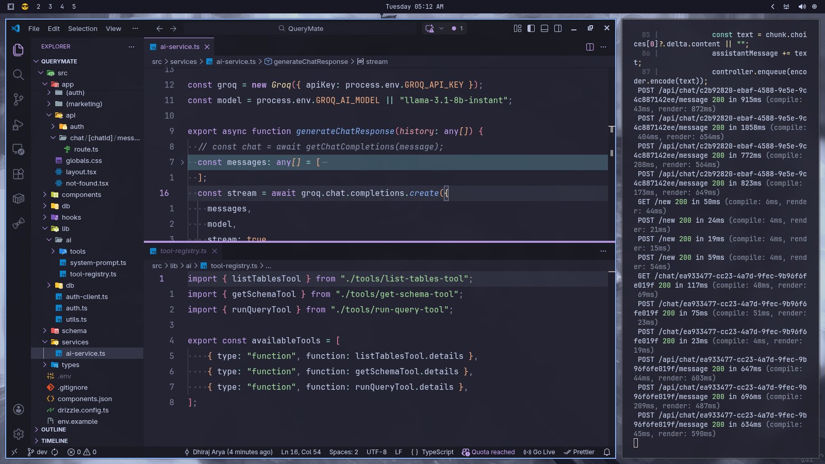Viewport: 825px width, 464px height.
Task: Expand the components folder
Action: click(x=81, y=195)
